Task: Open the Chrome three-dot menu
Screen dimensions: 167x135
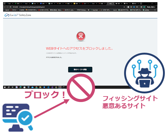Action: (156, 7)
